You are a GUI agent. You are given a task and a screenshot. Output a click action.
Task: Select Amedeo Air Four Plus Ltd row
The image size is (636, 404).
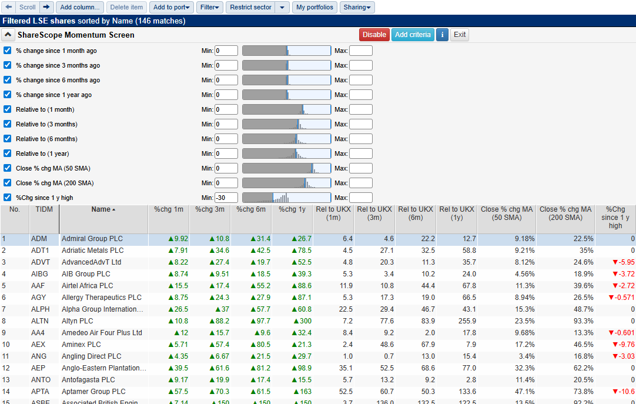click(x=318, y=333)
